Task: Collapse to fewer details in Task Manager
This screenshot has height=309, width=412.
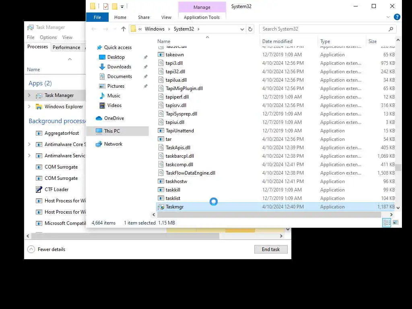Action: (46, 249)
